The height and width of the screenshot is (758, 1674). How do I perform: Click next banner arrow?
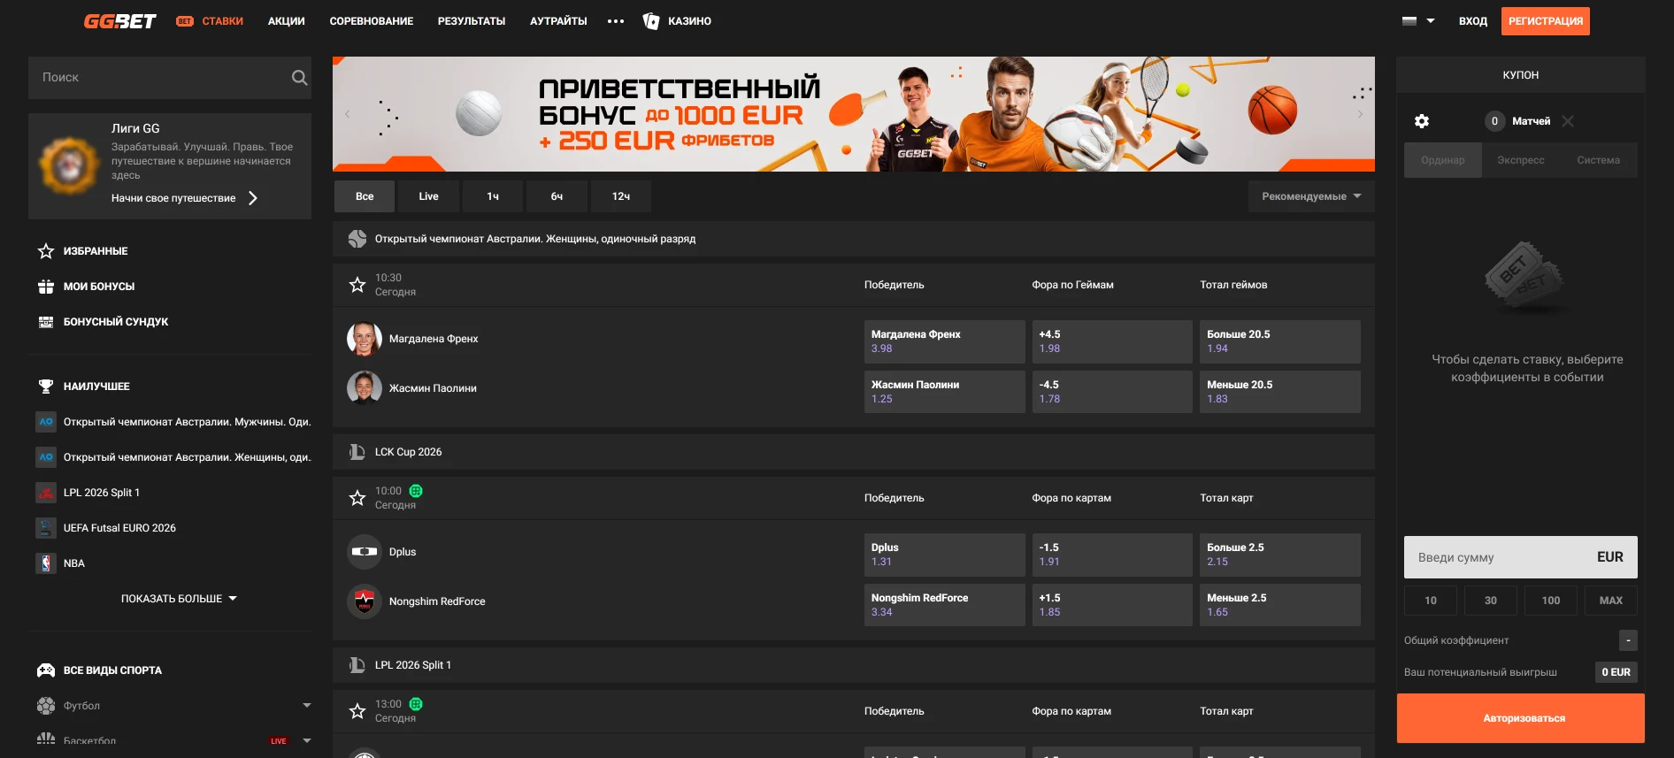[1360, 114]
